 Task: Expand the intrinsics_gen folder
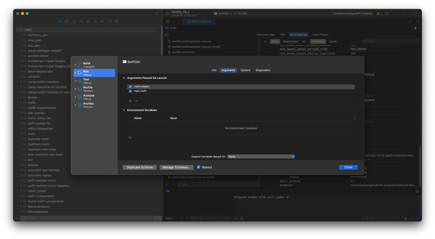(21, 35)
